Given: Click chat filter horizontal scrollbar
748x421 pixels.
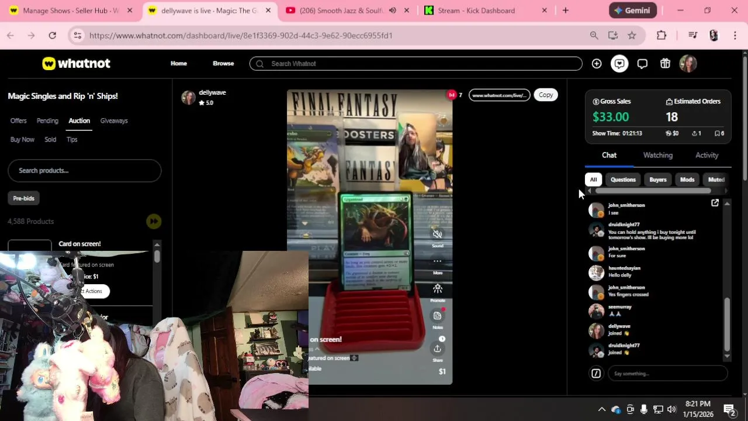Looking at the screenshot, I should point(653,191).
